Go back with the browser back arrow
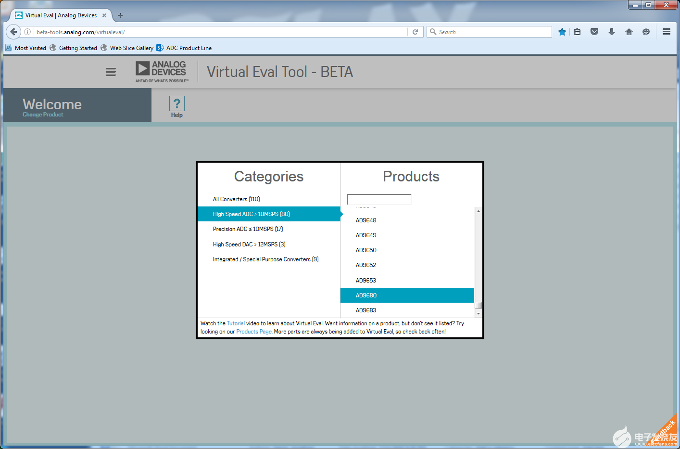 tap(13, 32)
